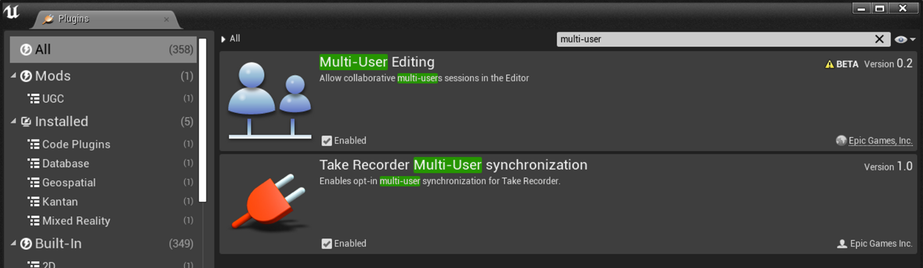Click the Unreal Engine logo icon
Image resolution: width=923 pixels, height=268 pixels.
11,12
